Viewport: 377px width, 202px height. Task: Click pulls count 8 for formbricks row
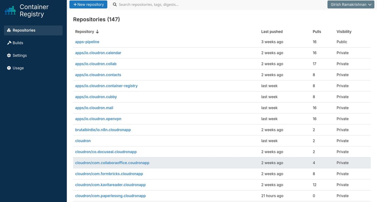coord(314,174)
